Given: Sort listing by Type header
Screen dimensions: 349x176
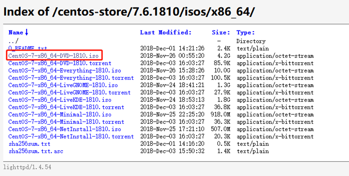Looking at the screenshot, I should pos(246,32).
